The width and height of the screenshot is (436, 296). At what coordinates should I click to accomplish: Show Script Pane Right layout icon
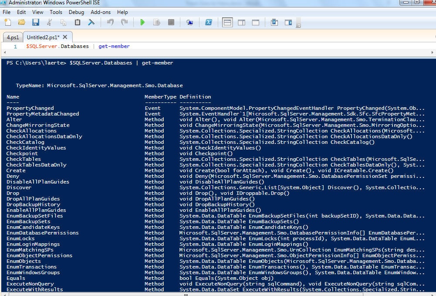(241, 22)
